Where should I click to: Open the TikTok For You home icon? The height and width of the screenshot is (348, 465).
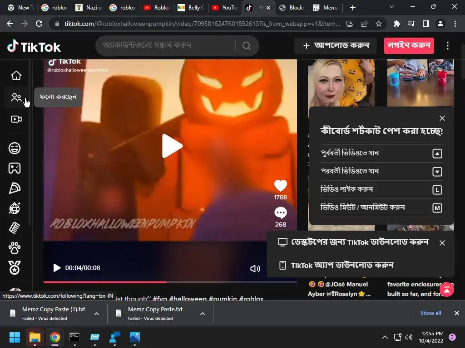point(16,76)
